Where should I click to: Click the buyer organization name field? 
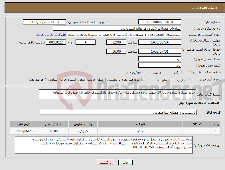click(x=117, y=28)
